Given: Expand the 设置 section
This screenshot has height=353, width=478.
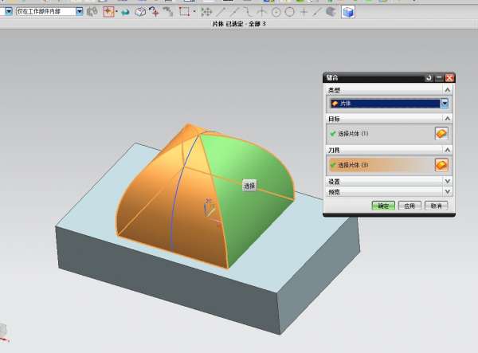Looking at the screenshot, I should coord(447,182).
